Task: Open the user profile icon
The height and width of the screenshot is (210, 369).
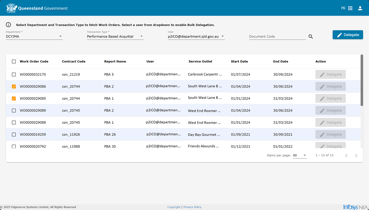Action: (360, 8)
